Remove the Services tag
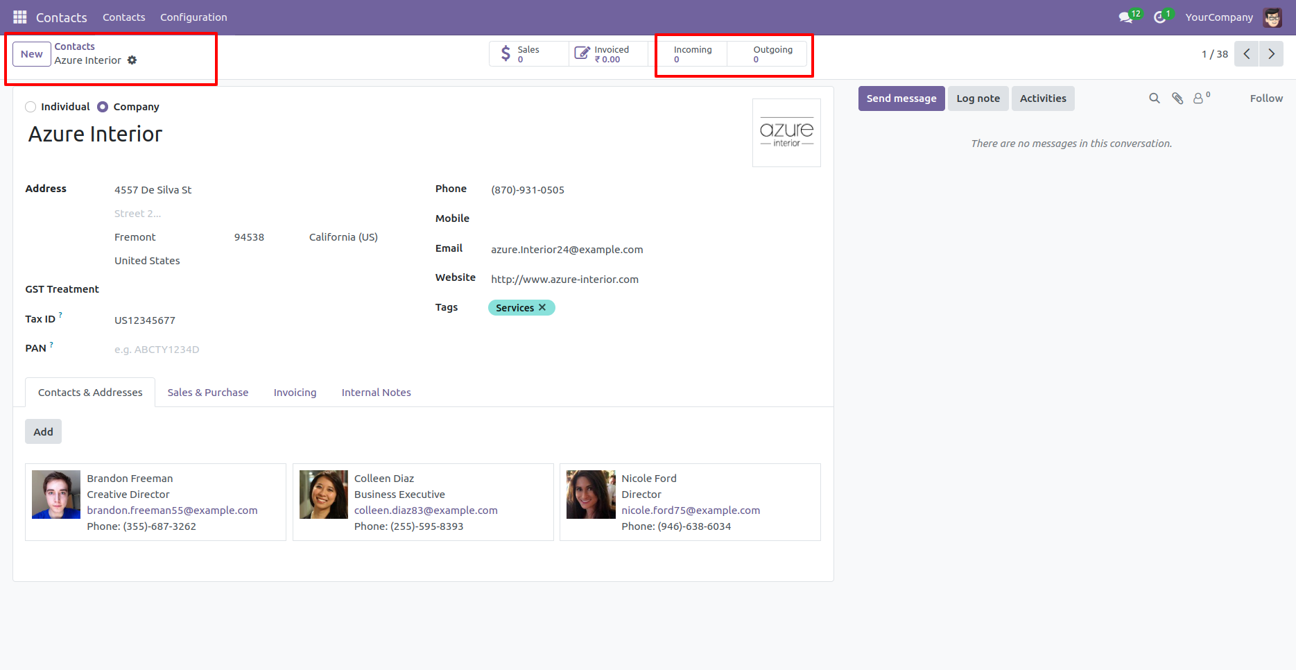Image resolution: width=1296 pixels, height=670 pixels. [x=543, y=307]
